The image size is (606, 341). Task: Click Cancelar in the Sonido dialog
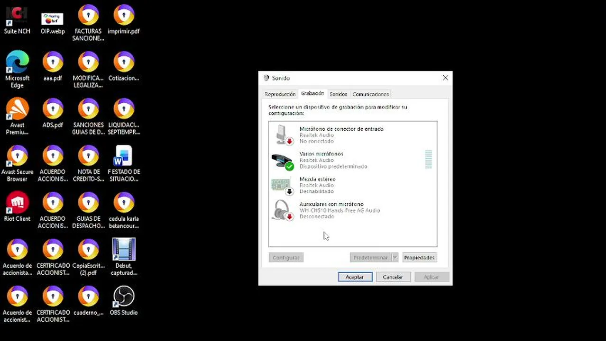coord(393,277)
